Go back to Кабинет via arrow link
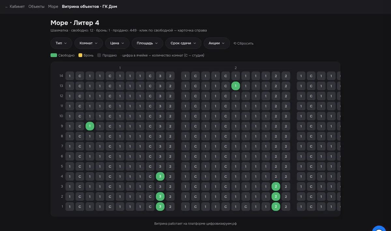This screenshot has width=391, height=231. (15, 7)
